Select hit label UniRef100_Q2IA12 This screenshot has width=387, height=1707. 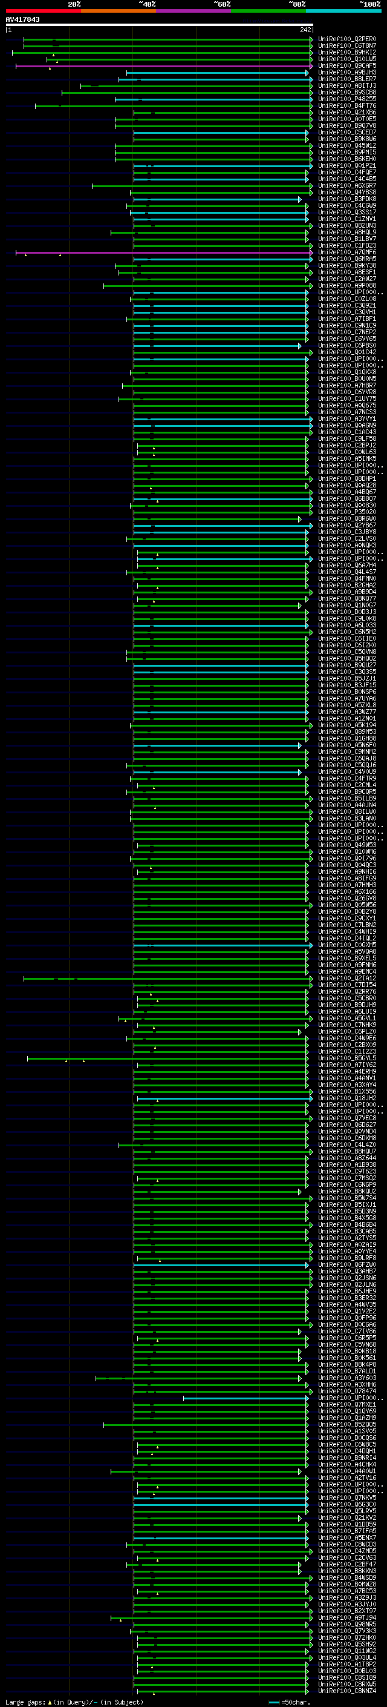pyautogui.click(x=346, y=978)
